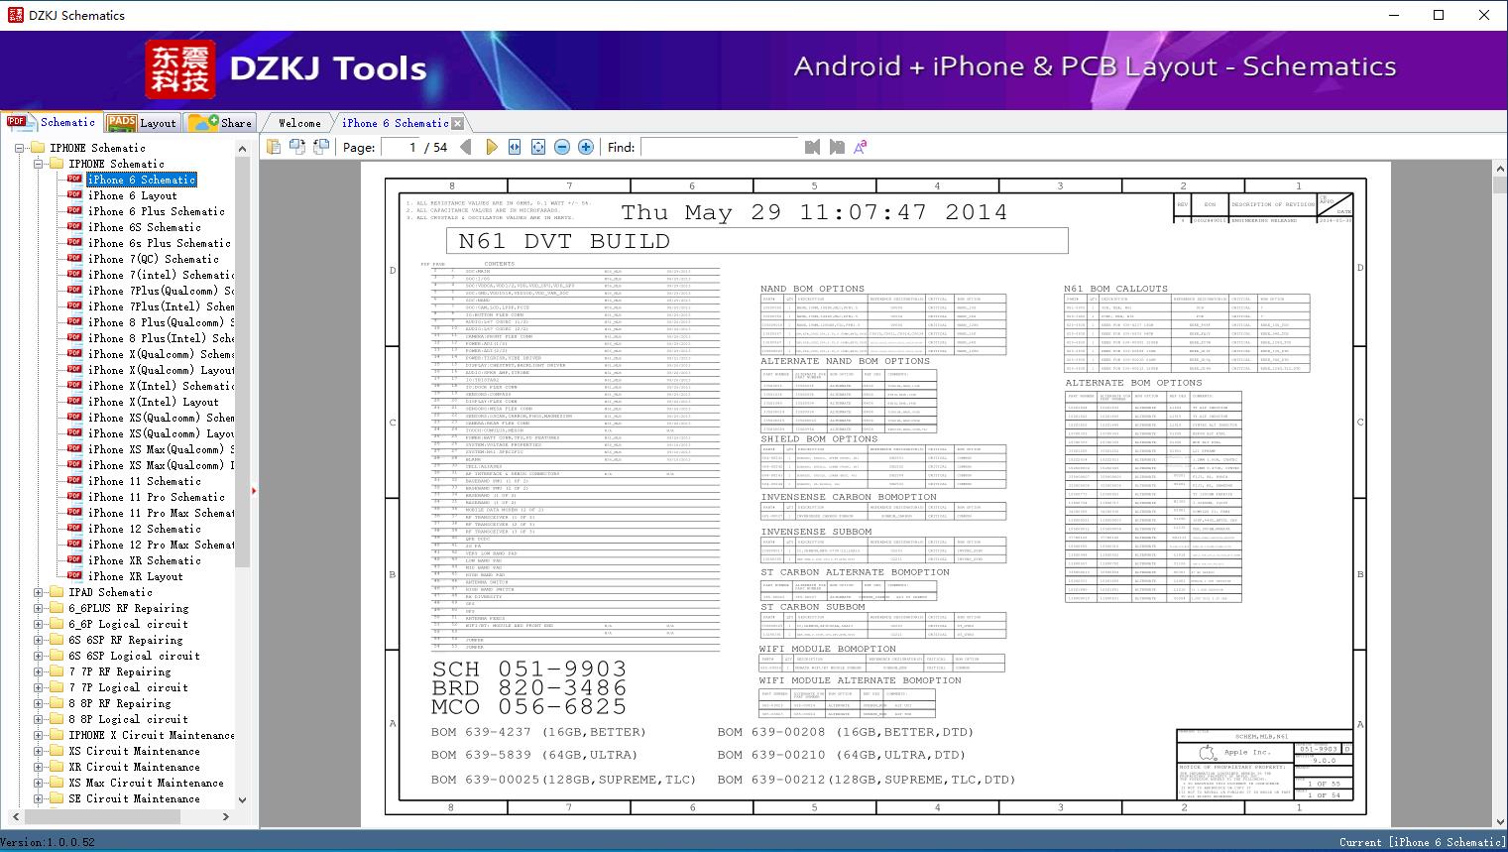Image resolution: width=1508 pixels, height=852 pixels.
Task: Toggle match case search option
Action: (861, 147)
